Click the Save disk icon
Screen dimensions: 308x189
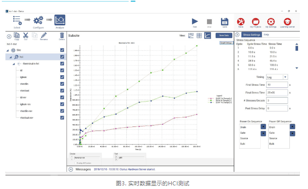pyautogui.click(x=224, y=21)
